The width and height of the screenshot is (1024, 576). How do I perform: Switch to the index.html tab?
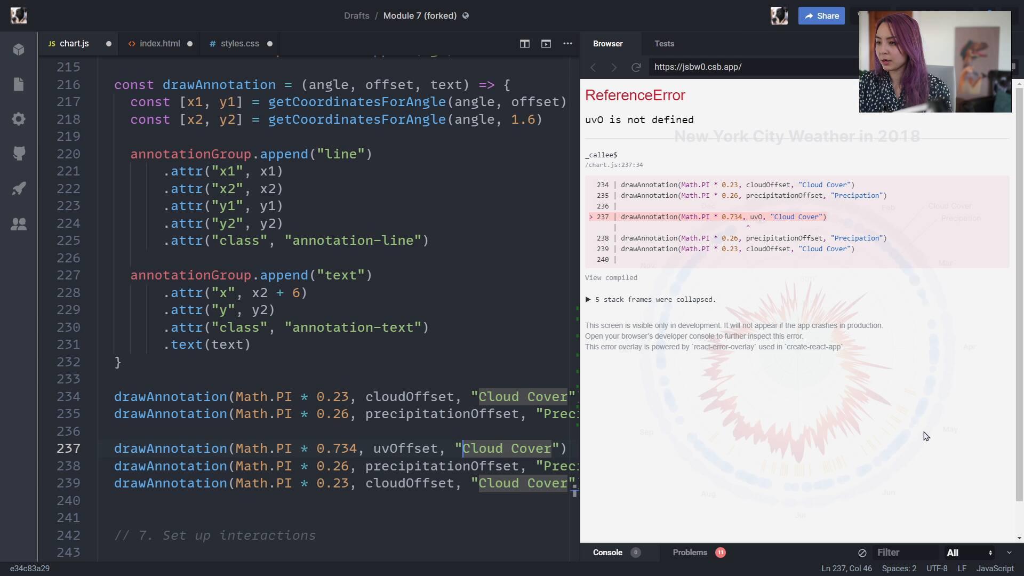click(x=159, y=44)
